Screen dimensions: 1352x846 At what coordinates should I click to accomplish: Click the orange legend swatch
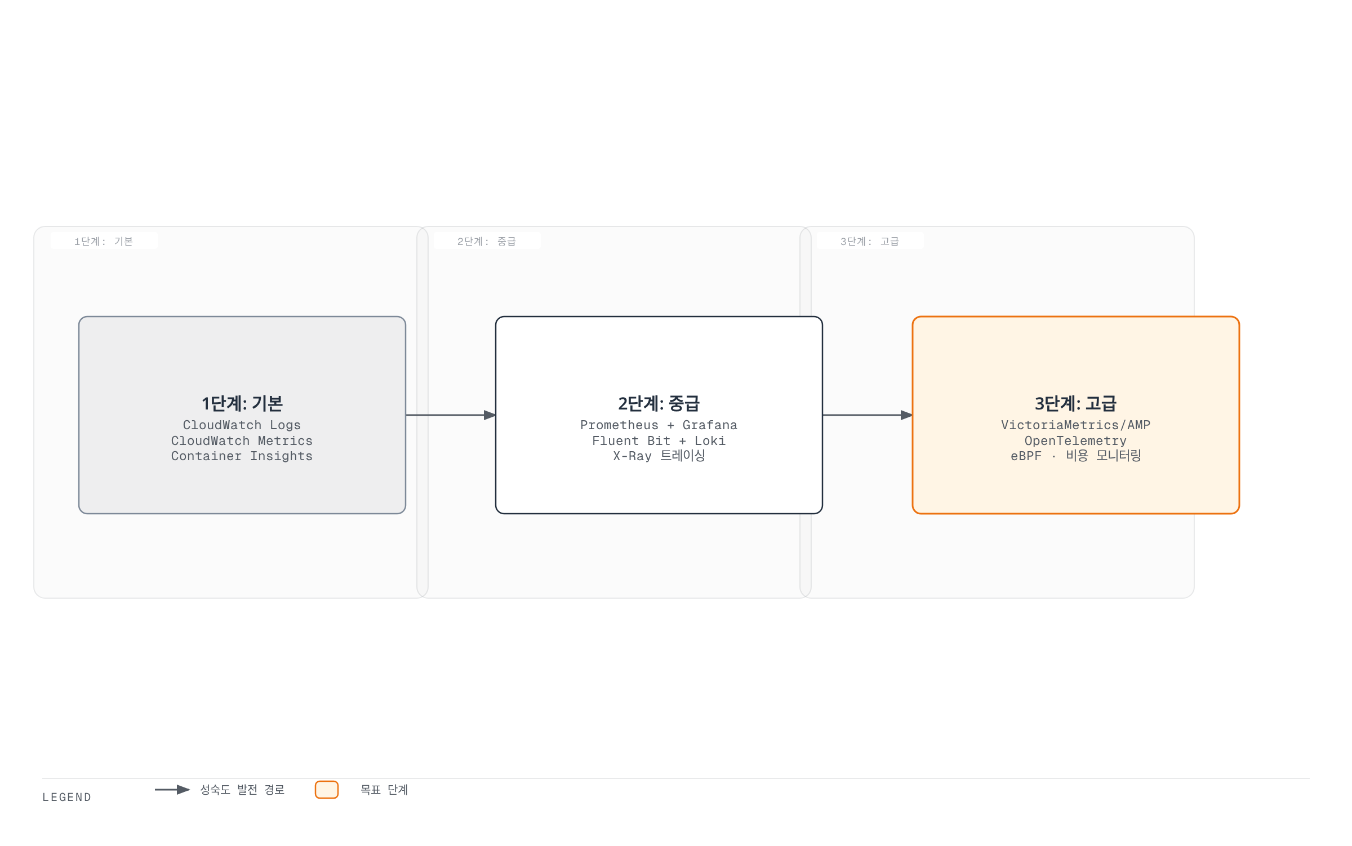(327, 790)
